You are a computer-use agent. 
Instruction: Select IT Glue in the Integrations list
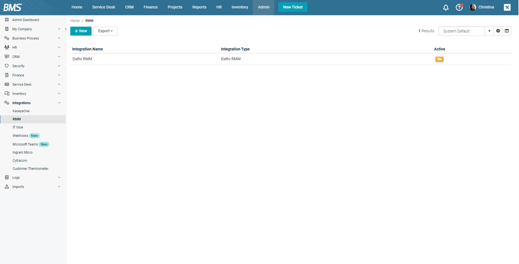[x=18, y=127]
